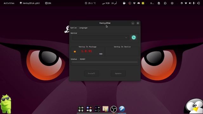Click the Caffeine cup tray icon
The image size is (203, 114).
click(x=124, y=3)
